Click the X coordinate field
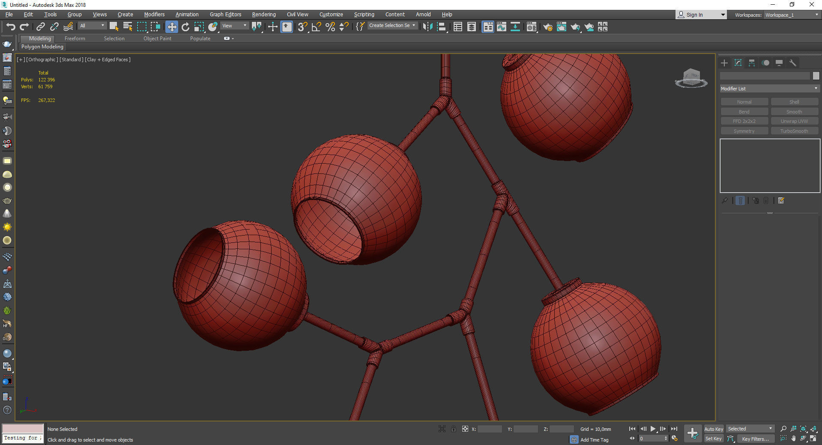Image resolution: width=822 pixels, height=445 pixels. [490, 429]
